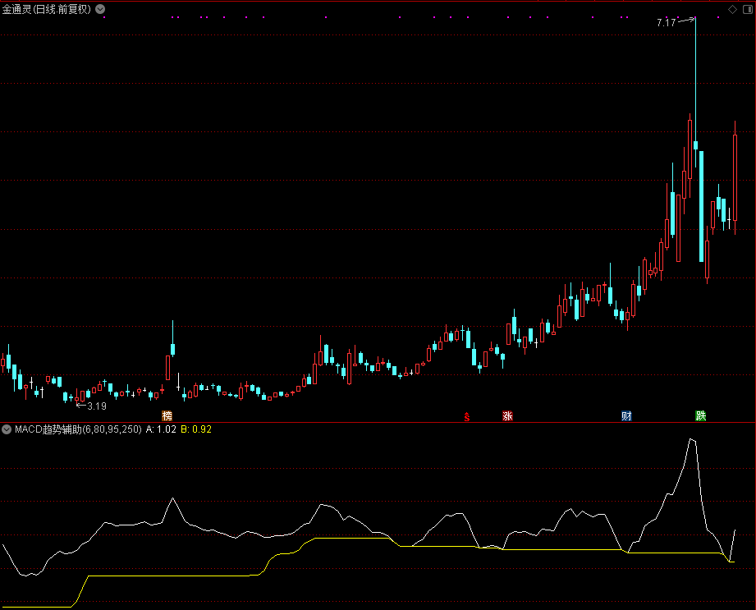This screenshot has width=756, height=610.
Task: Click the MACD趋势辅助(6,80,95,250) indicator name
Action: (78, 429)
